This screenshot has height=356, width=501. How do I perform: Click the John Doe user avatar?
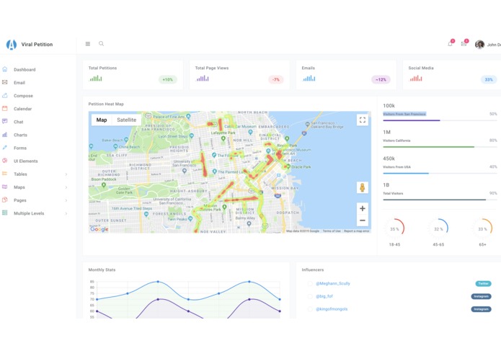click(479, 45)
